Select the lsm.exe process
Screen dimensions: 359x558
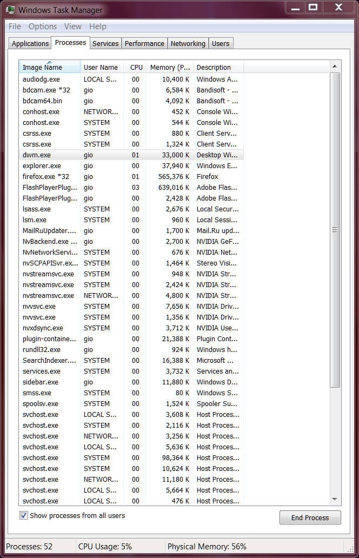[131, 220]
